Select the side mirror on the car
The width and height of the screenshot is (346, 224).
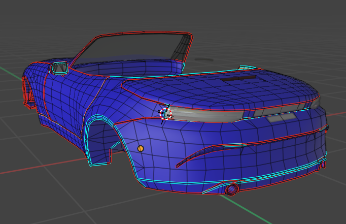(60, 67)
